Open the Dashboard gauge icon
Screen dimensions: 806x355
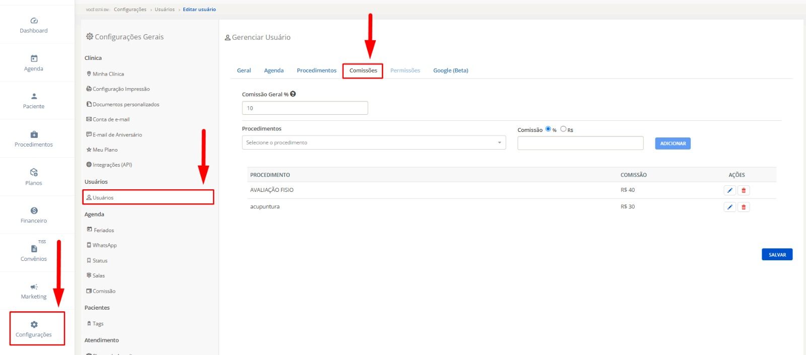(x=34, y=21)
